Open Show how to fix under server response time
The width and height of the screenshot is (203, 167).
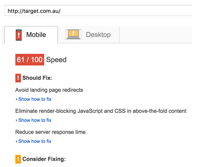(35, 141)
